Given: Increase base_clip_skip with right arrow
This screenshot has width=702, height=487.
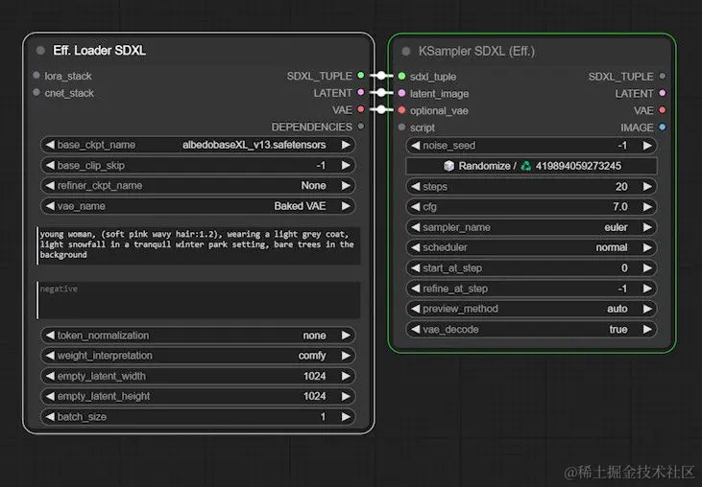Looking at the screenshot, I should click(346, 165).
